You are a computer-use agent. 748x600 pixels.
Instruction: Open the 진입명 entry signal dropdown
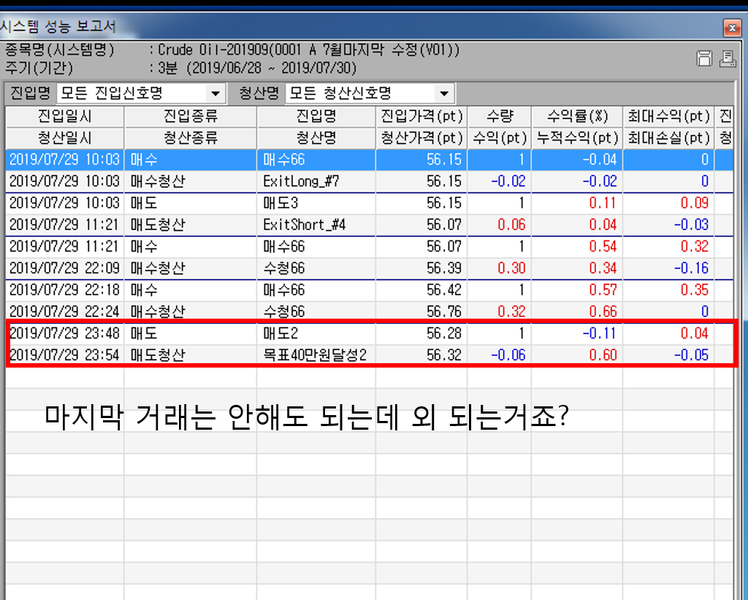(x=215, y=94)
